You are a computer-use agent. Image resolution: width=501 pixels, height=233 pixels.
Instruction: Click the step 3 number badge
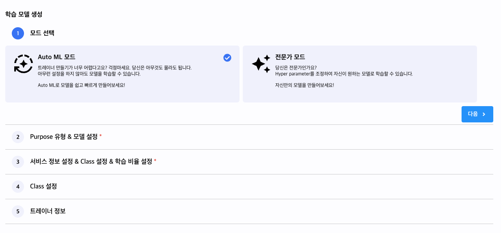(x=18, y=162)
